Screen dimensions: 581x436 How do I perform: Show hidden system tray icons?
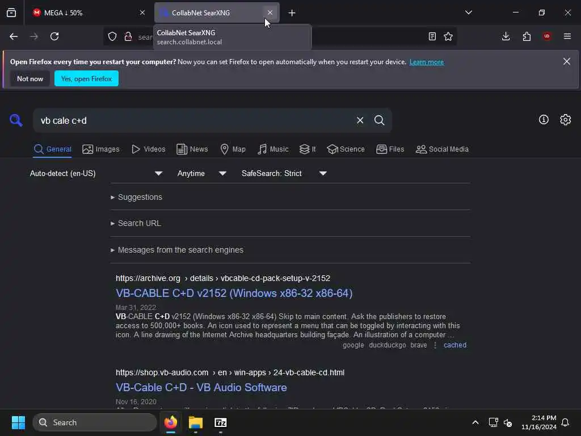475,422
